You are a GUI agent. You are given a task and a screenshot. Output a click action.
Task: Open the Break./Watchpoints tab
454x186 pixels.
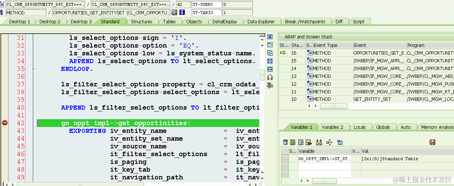[x=305, y=21]
